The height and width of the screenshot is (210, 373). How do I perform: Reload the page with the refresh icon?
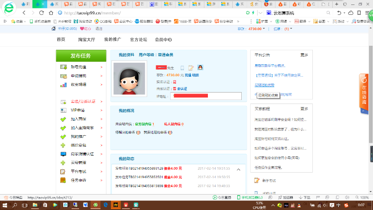41,13
